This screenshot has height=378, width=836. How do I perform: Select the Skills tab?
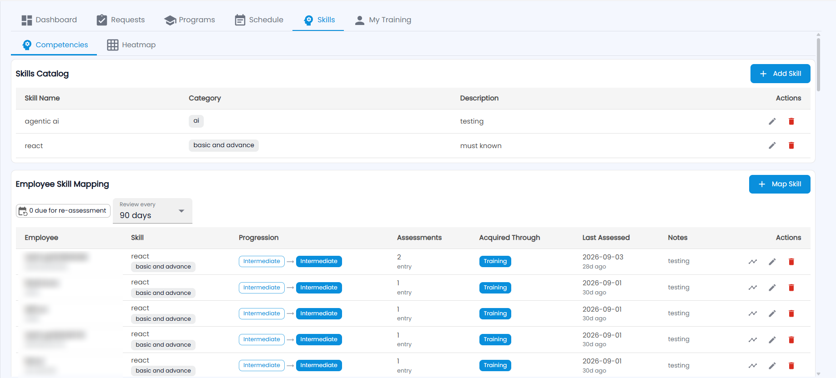318,20
